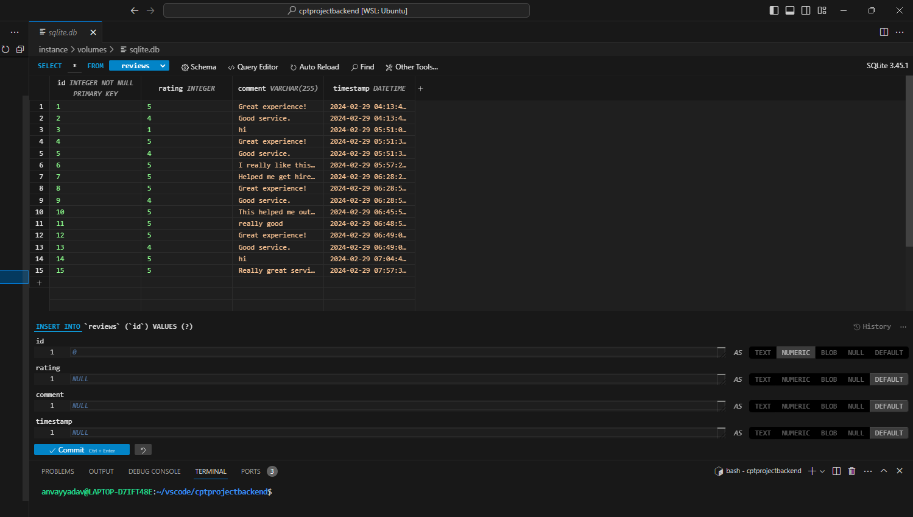Click the volumes breadcrumb

pos(92,49)
